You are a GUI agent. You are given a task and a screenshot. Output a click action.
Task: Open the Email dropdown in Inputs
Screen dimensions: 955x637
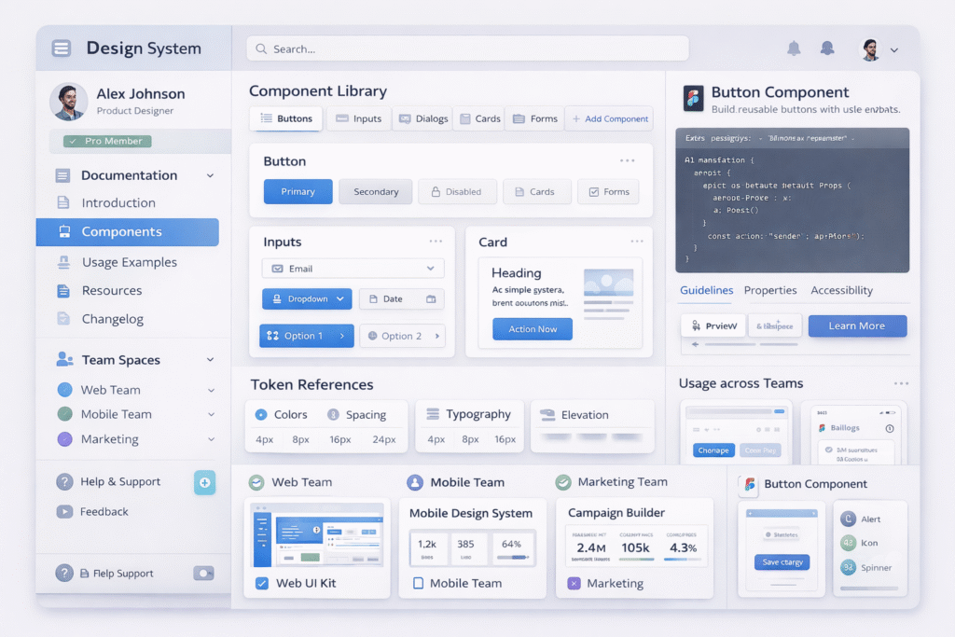point(353,268)
